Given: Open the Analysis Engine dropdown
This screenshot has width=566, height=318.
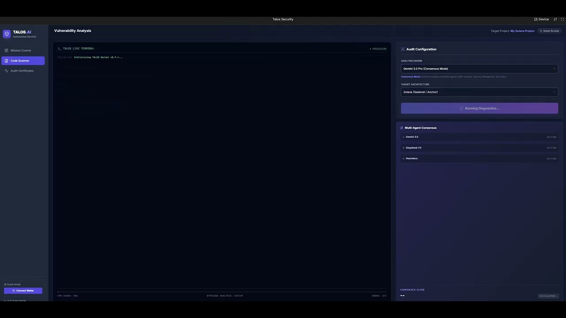Looking at the screenshot, I should click(x=479, y=68).
